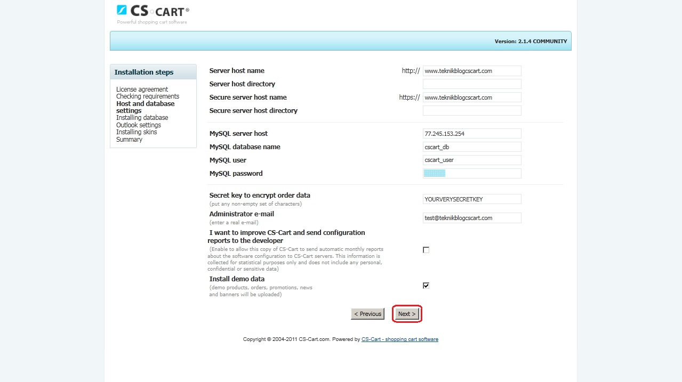Click the Secure server host name label
This screenshot has width=682, height=382.
(x=248, y=97)
